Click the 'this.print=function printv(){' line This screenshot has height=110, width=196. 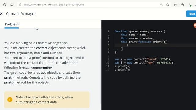tap(144, 42)
